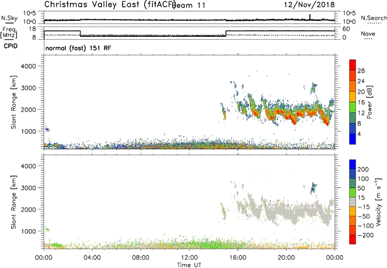Pick the teal Power segment between 8 and 12

353,118
